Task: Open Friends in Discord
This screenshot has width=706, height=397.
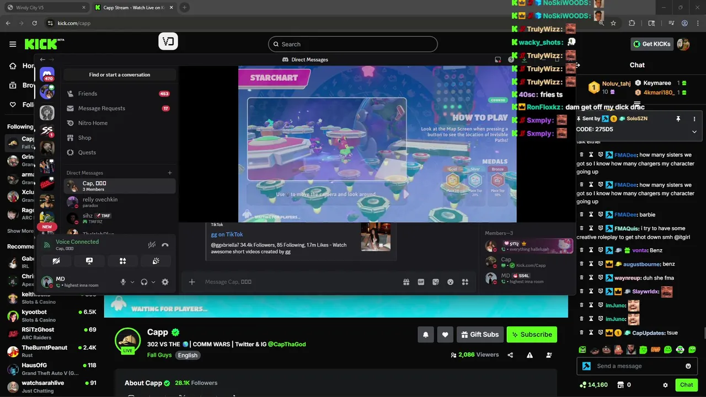Action: point(119,94)
